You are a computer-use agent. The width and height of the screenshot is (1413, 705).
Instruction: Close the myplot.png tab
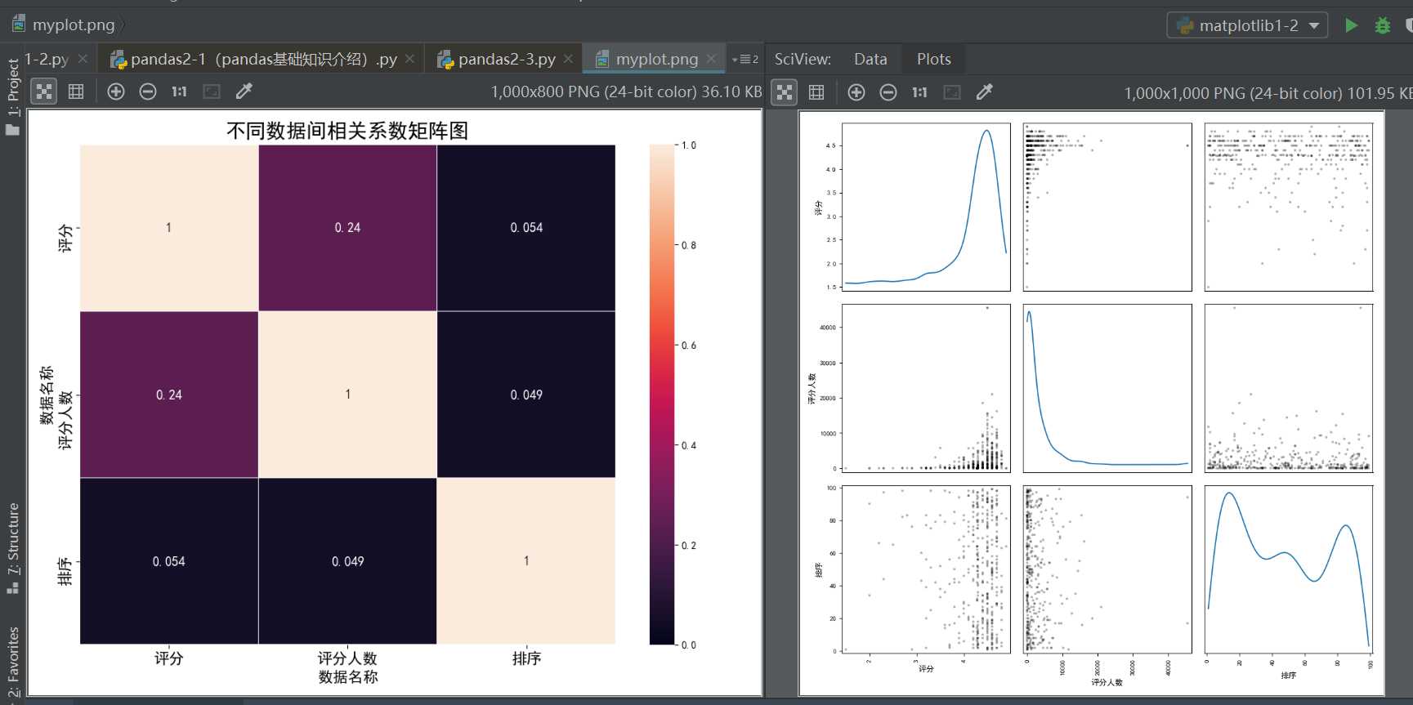tap(711, 59)
